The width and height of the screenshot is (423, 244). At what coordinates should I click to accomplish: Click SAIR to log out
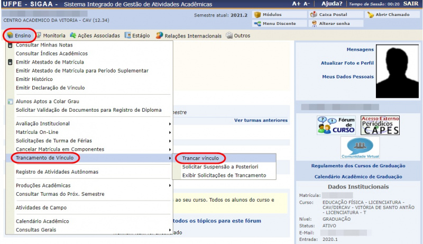tap(411, 4)
